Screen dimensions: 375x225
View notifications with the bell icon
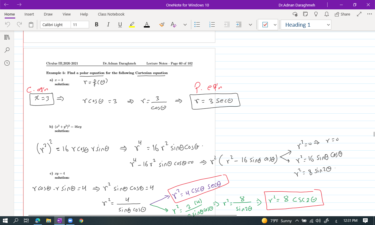pos(327,14)
